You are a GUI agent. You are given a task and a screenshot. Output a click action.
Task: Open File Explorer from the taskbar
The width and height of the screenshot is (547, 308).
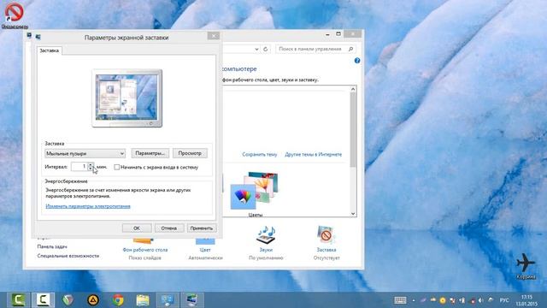click(x=143, y=300)
